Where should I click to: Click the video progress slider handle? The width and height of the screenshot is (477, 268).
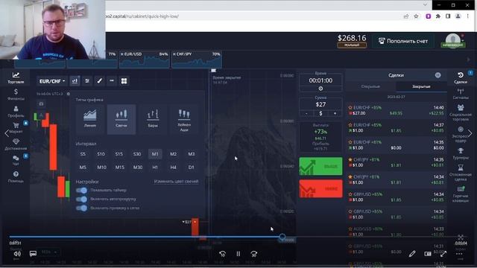tap(282, 236)
